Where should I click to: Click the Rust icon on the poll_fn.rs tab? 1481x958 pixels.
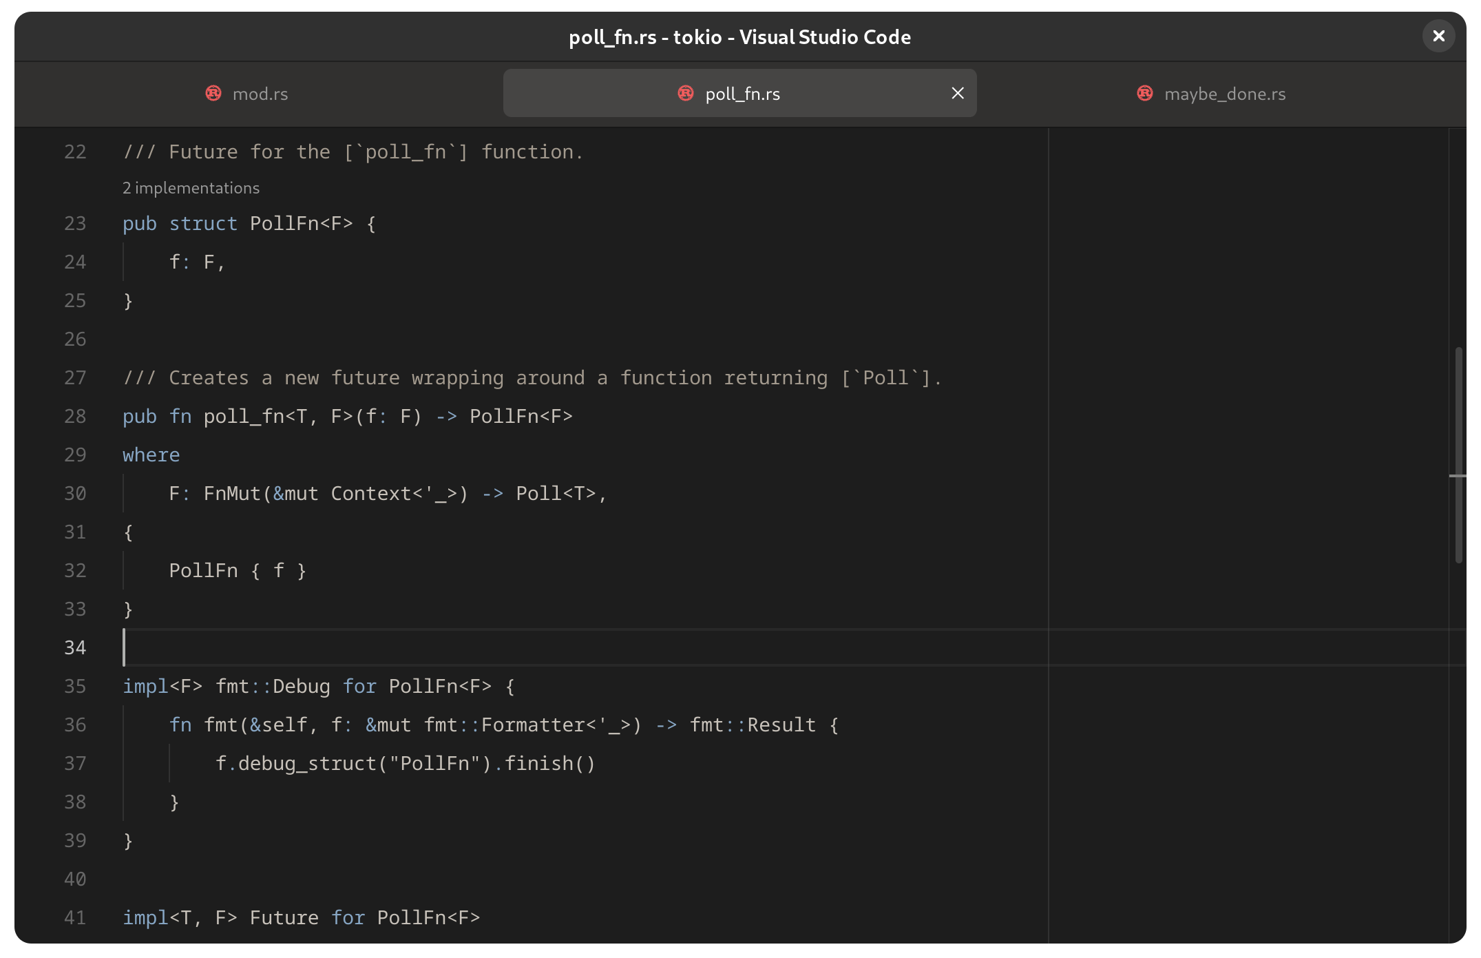coord(684,94)
